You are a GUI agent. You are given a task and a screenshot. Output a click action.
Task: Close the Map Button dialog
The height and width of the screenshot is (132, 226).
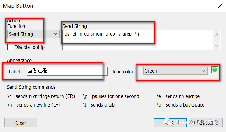click(x=220, y=6)
